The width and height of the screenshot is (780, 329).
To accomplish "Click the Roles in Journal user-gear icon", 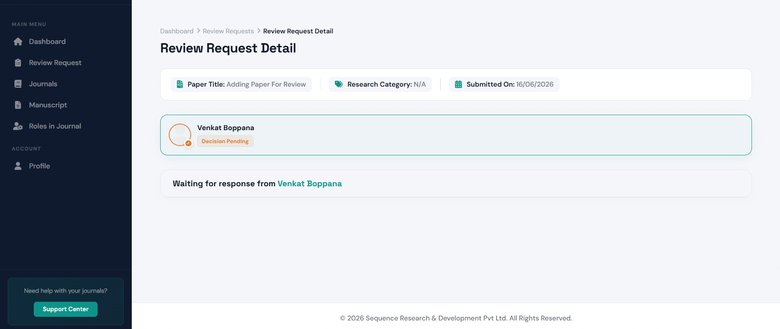I will tap(18, 126).
